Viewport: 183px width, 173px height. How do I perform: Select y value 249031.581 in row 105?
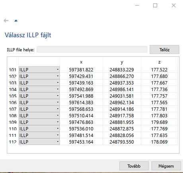pos(122,96)
